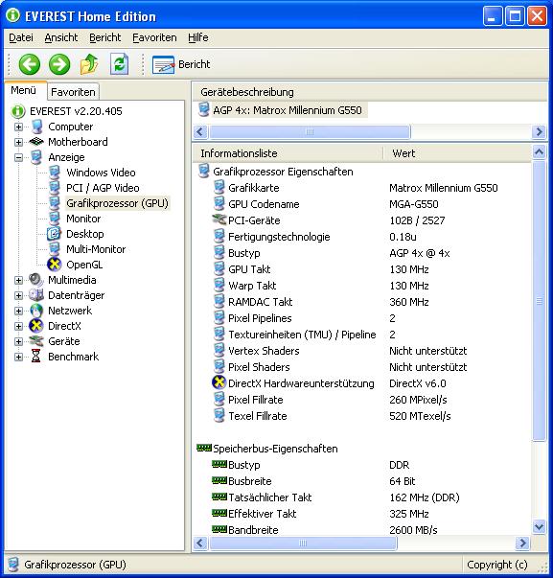Open Windows Video in the tree
The width and height of the screenshot is (553, 578).
(x=101, y=173)
